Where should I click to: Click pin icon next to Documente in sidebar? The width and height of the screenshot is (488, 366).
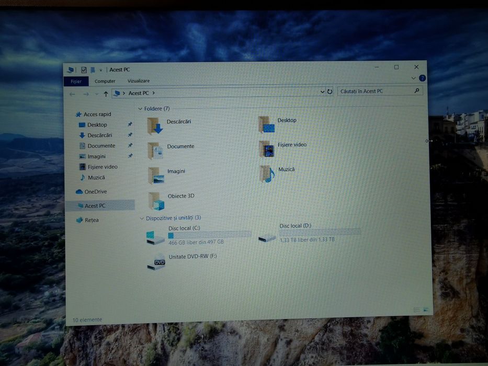(130, 145)
